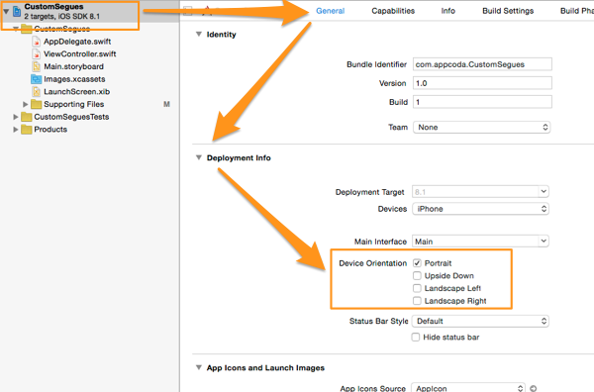Open the LaunchScreen.xib file icon
This screenshot has height=392, width=594.
(x=37, y=92)
